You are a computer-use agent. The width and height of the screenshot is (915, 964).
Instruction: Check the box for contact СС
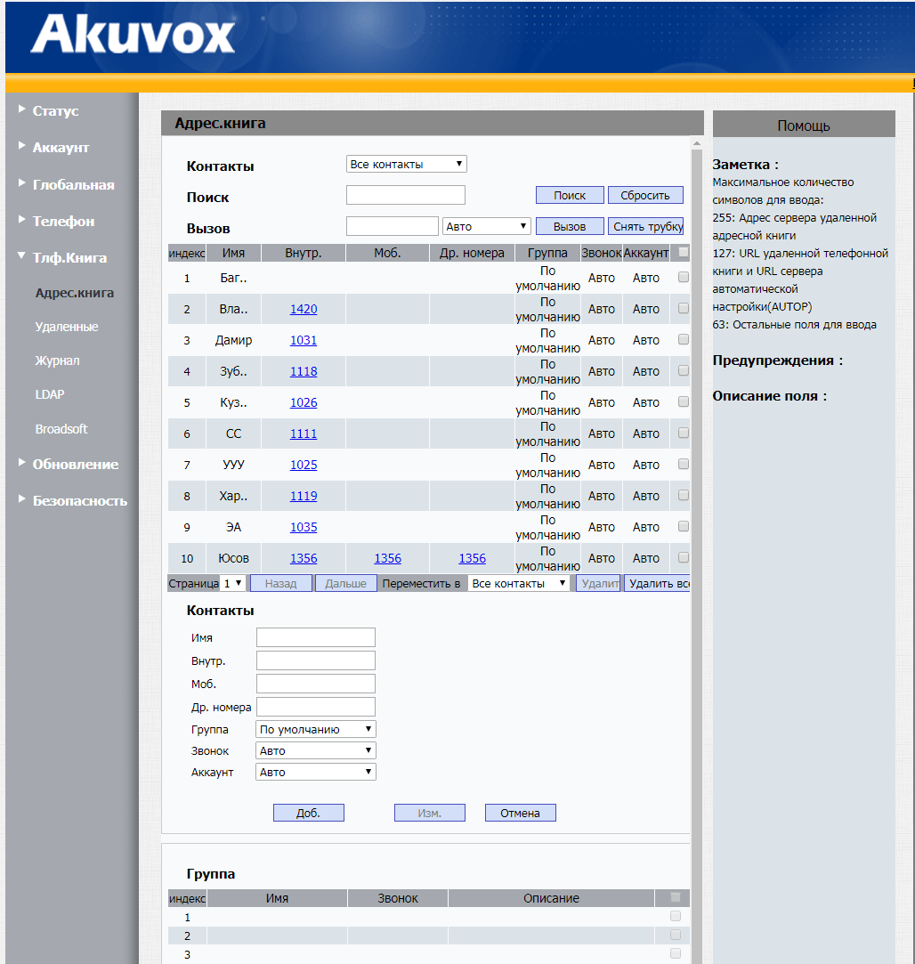(684, 433)
